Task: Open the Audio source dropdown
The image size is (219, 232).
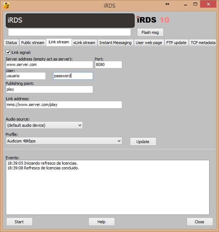Action: tap(44, 125)
